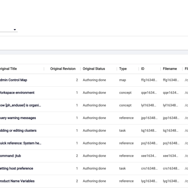Select the Adding or editing clusters title
Viewport: 188px width, 188px height.
pos(18,130)
